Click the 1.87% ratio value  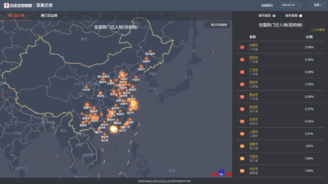point(309,146)
